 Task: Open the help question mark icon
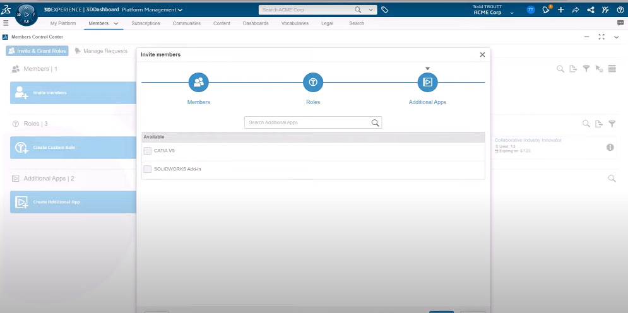[620, 9]
